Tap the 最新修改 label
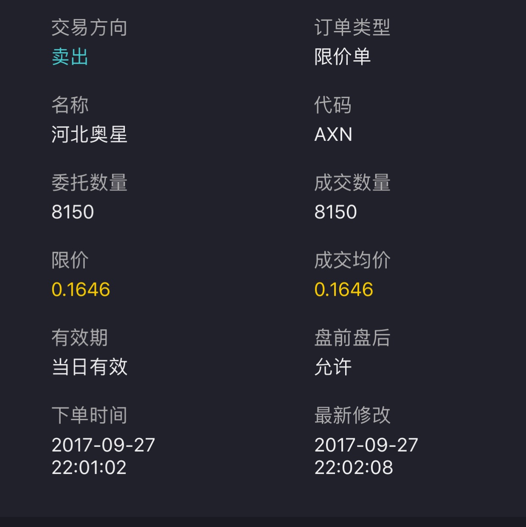The image size is (526, 527). pos(352,415)
